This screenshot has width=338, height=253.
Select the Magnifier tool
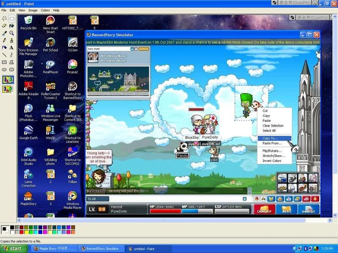(x=12, y=33)
